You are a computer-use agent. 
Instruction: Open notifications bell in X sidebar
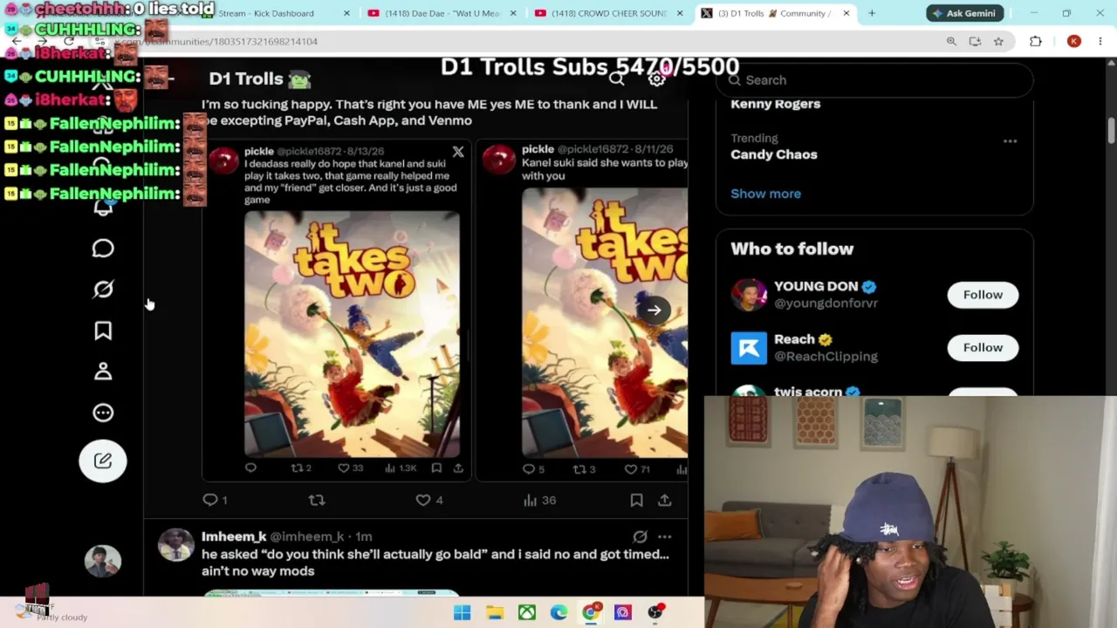coord(103,207)
